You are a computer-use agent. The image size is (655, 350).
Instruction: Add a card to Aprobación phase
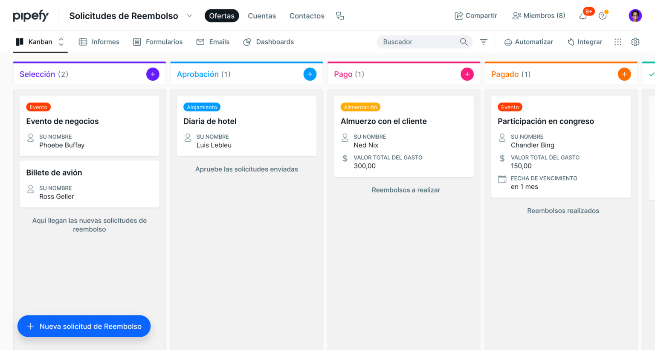click(x=310, y=74)
